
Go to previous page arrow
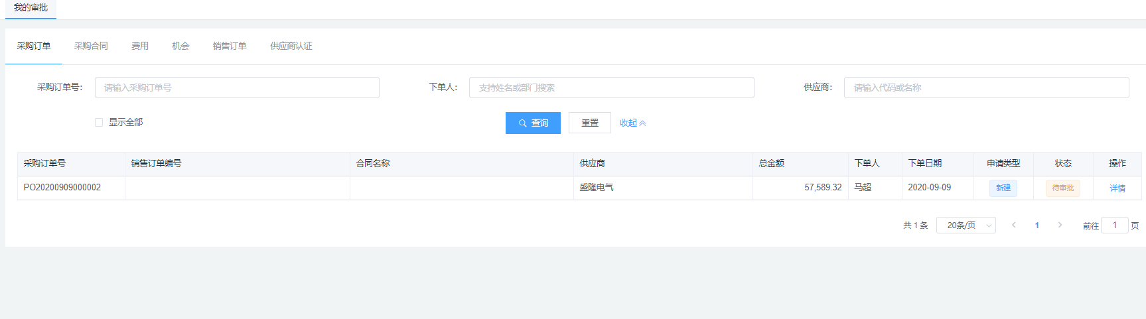tap(1014, 225)
